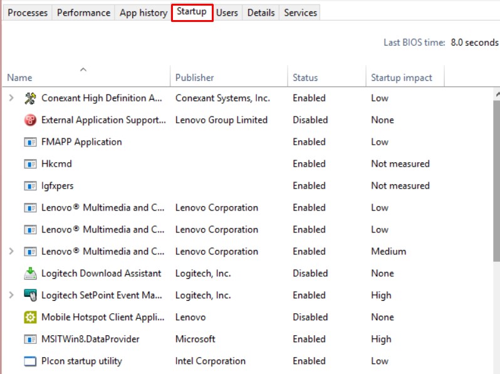This screenshot has width=500, height=374.
Task: Click Disabled status of Logitech Download Assistant
Action: point(310,273)
